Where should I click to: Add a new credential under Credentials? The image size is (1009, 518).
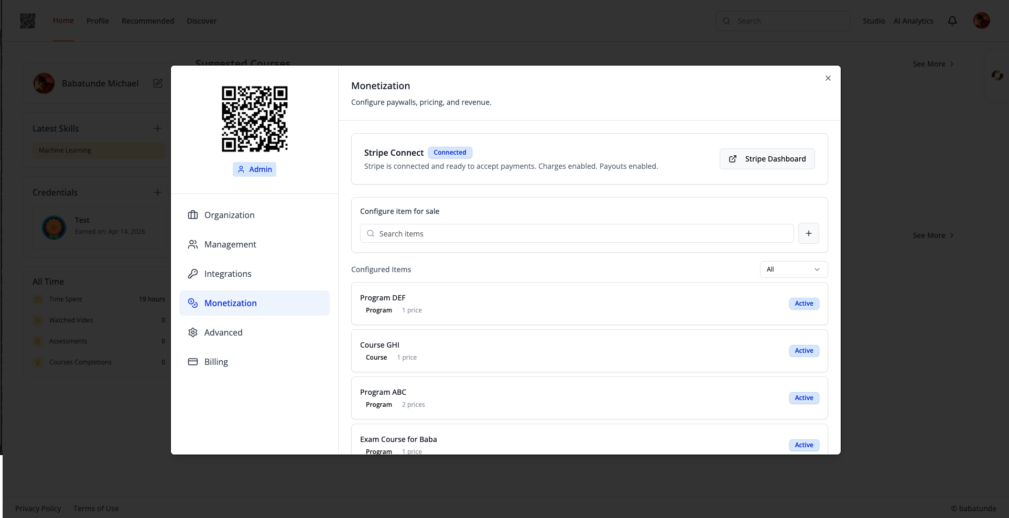coord(158,192)
